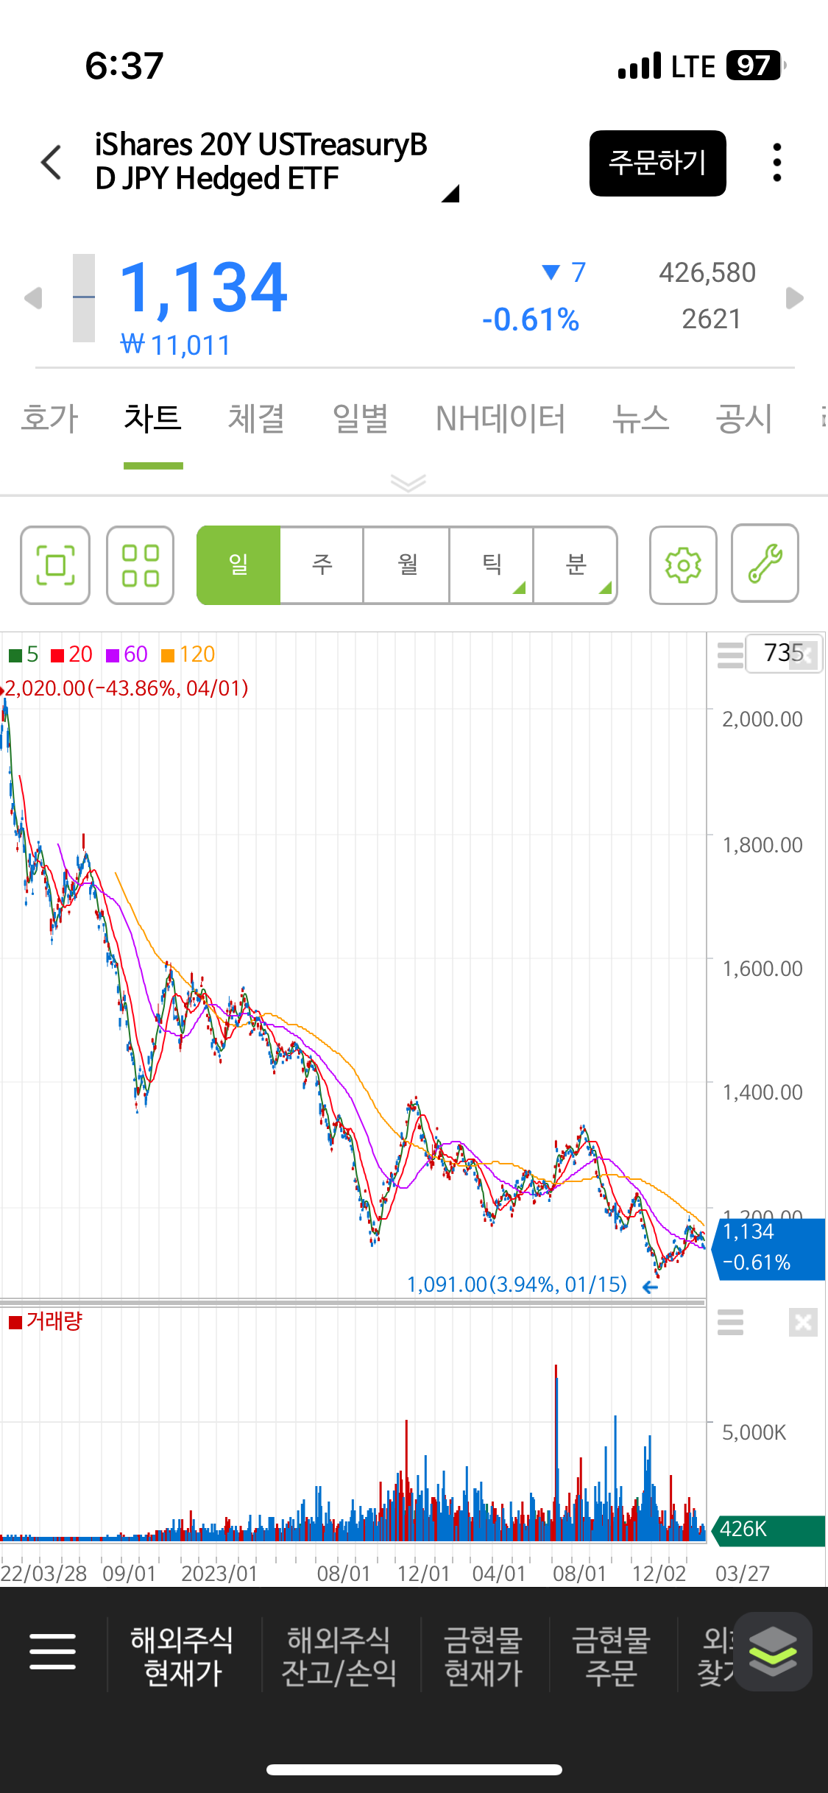Tap the current price marker 1,134 on axis

(768, 1249)
